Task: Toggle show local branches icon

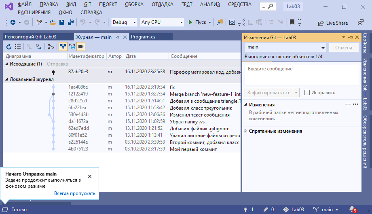Action: click(x=63, y=47)
